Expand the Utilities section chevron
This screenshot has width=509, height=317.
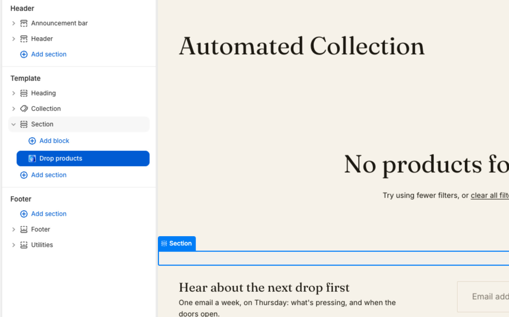coord(14,245)
